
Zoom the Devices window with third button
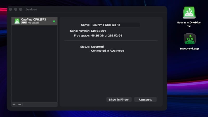tap(21, 9)
